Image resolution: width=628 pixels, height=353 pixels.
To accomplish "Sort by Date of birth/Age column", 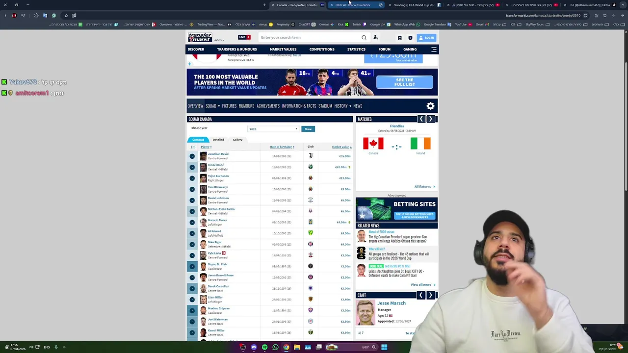I will [282, 147].
